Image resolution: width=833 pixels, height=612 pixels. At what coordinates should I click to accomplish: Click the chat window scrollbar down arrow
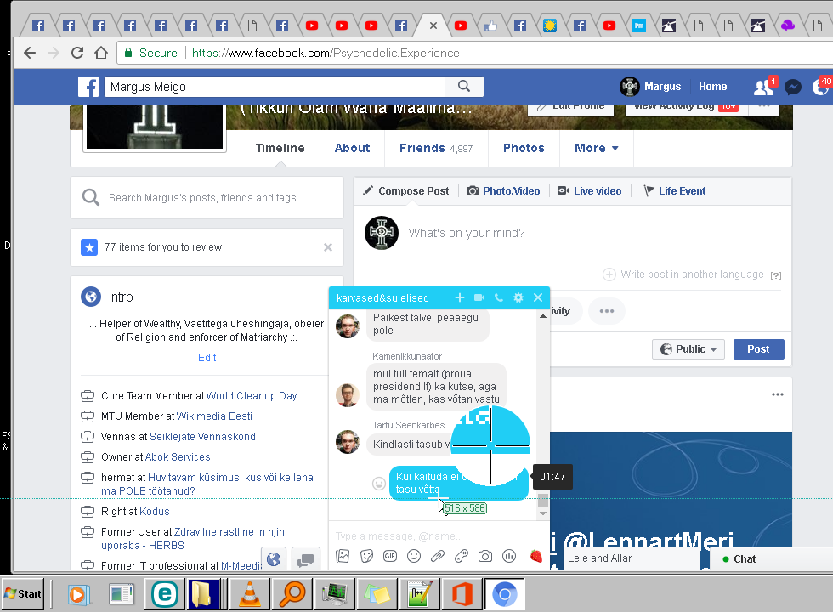pos(543,513)
